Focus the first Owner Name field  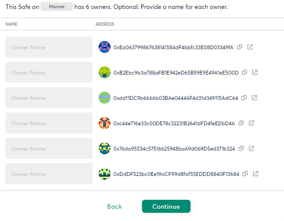click(x=49, y=47)
